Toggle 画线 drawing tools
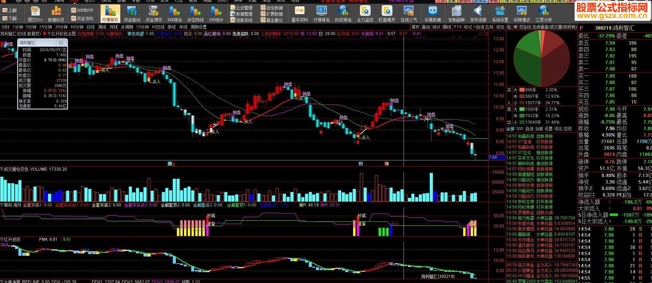 click(447, 27)
